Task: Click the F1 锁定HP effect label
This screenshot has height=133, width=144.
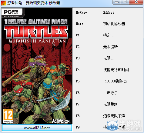Action: 109,35
